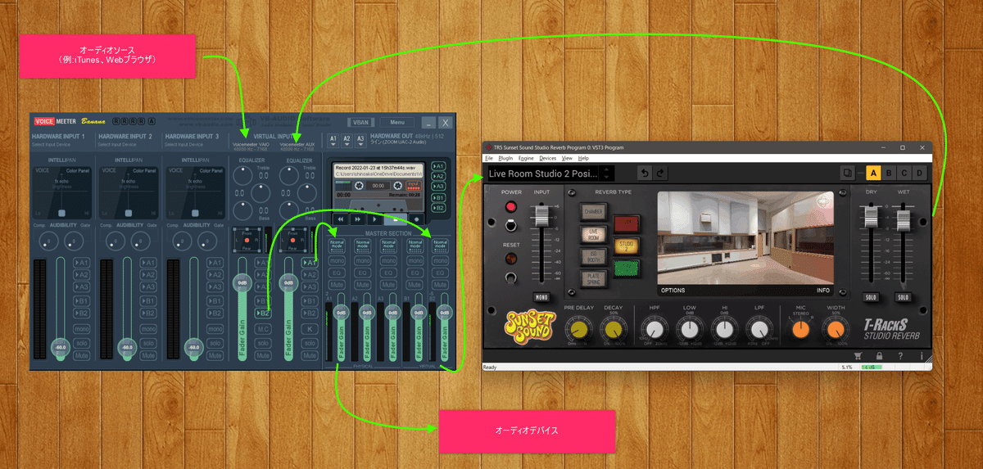Open the Help menu

583,158
